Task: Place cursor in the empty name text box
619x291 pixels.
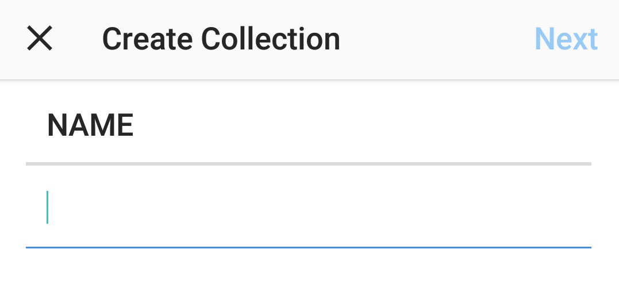Action: pos(308,208)
